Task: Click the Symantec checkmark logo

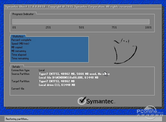Action: click(82, 101)
